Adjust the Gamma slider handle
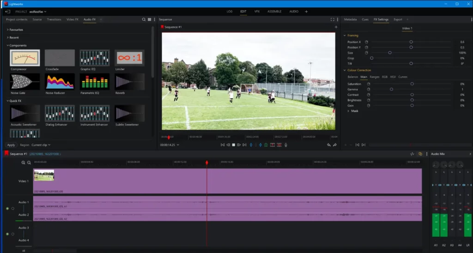 click(391, 89)
